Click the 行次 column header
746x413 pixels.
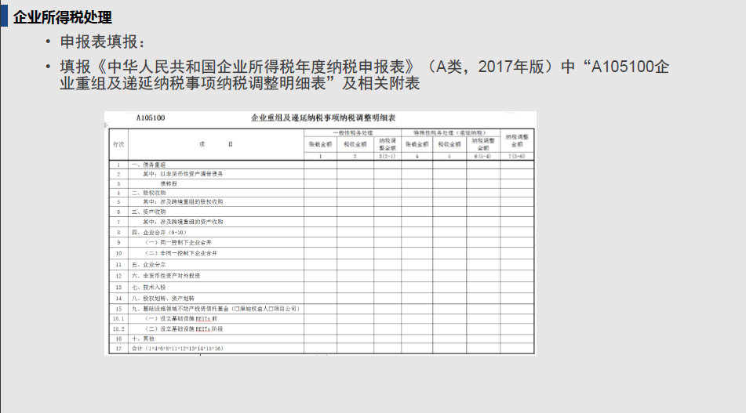[x=118, y=144]
